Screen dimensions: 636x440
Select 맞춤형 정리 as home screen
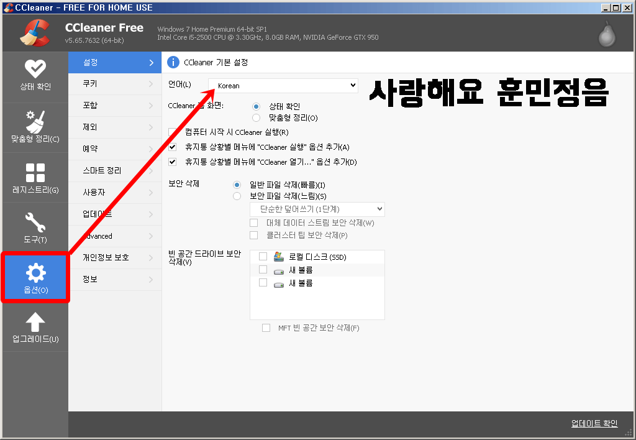pyautogui.click(x=256, y=117)
